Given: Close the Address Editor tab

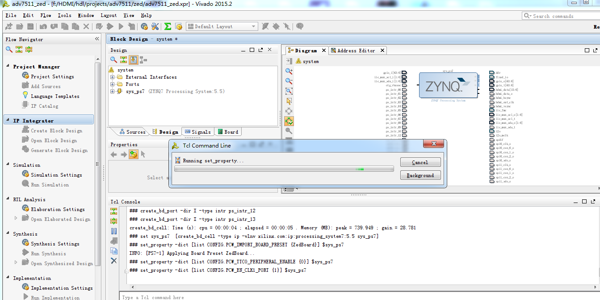Looking at the screenshot, I should click(382, 51).
